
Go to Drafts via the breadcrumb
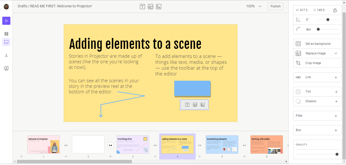23,6
